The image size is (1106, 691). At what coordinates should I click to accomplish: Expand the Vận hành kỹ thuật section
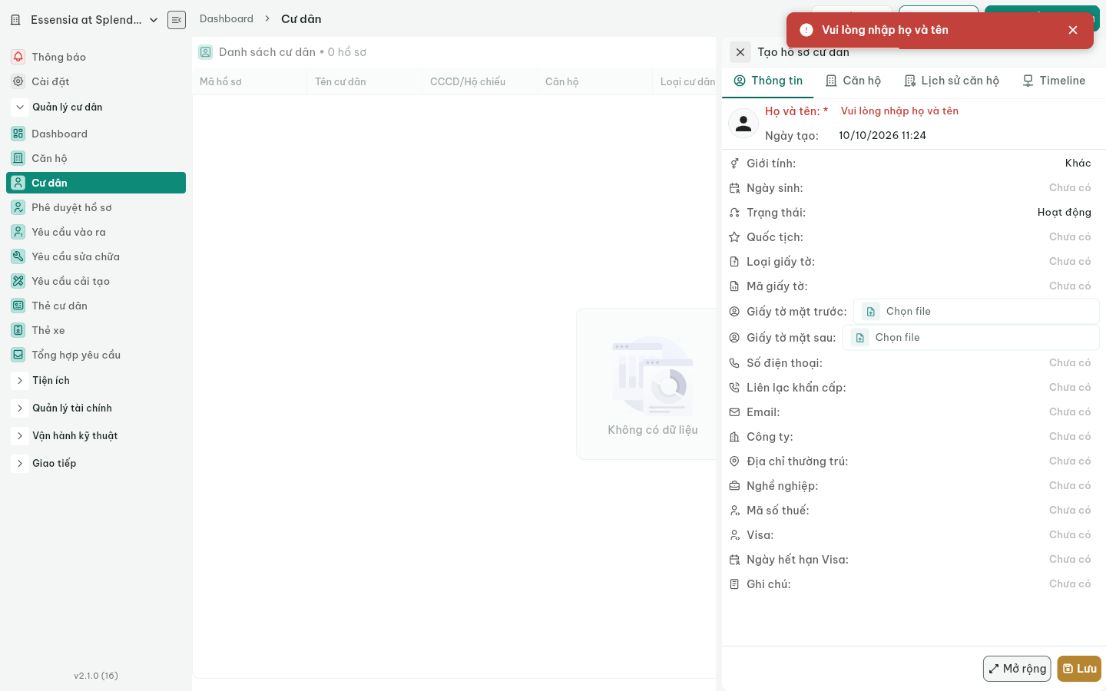pos(20,435)
